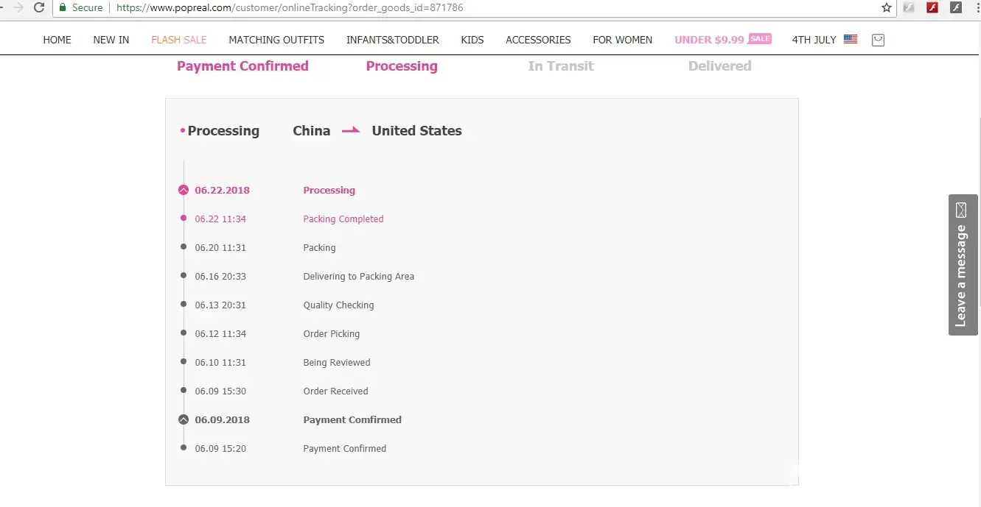The width and height of the screenshot is (981, 507).
Task: Open the KIDS category
Action: 472,40
